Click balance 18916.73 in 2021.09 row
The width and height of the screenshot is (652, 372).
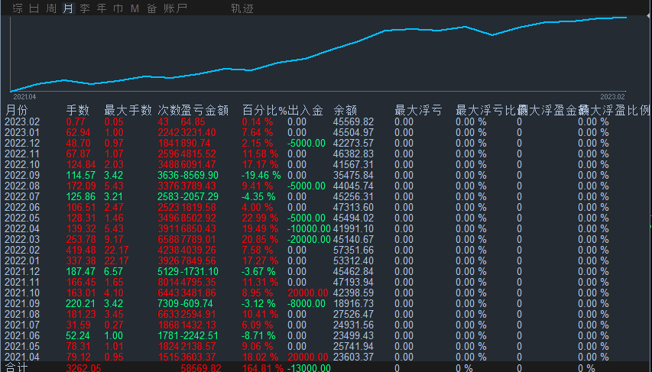coord(353,304)
